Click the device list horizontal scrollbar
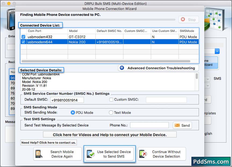This screenshot has width=232, height=167. (x=106, y=61)
